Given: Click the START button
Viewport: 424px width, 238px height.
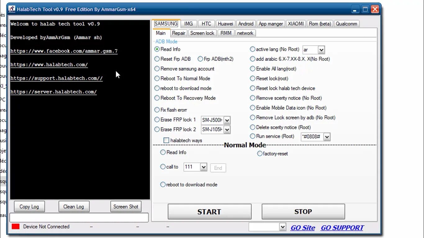Looking at the screenshot, I should click(210, 212).
